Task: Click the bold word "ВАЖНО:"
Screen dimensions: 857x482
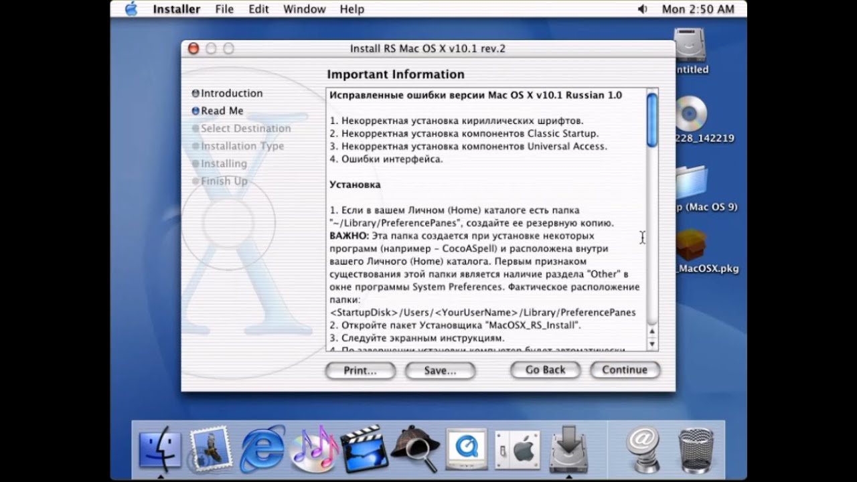Action: pyautogui.click(x=349, y=236)
